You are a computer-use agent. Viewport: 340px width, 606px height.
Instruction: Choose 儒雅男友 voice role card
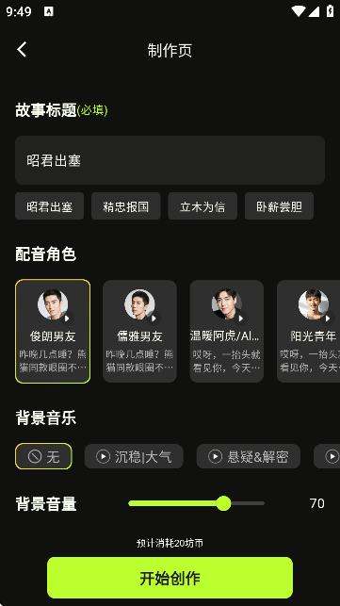tap(139, 331)
